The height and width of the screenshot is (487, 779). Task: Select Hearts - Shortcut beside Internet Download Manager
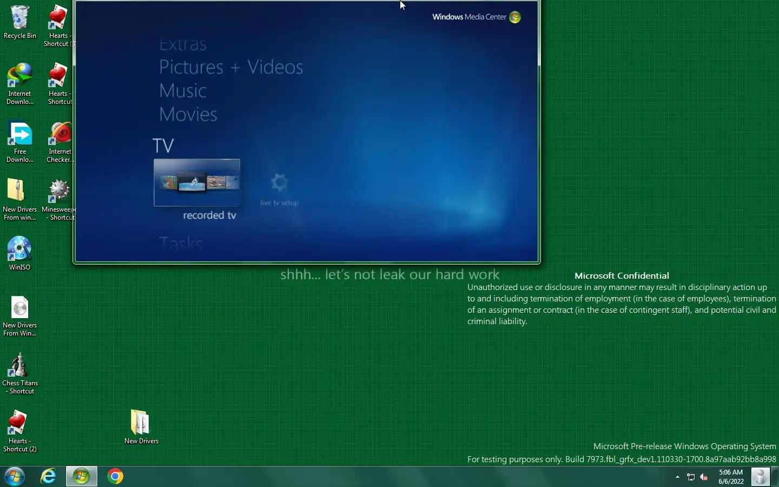pos(60,84)
